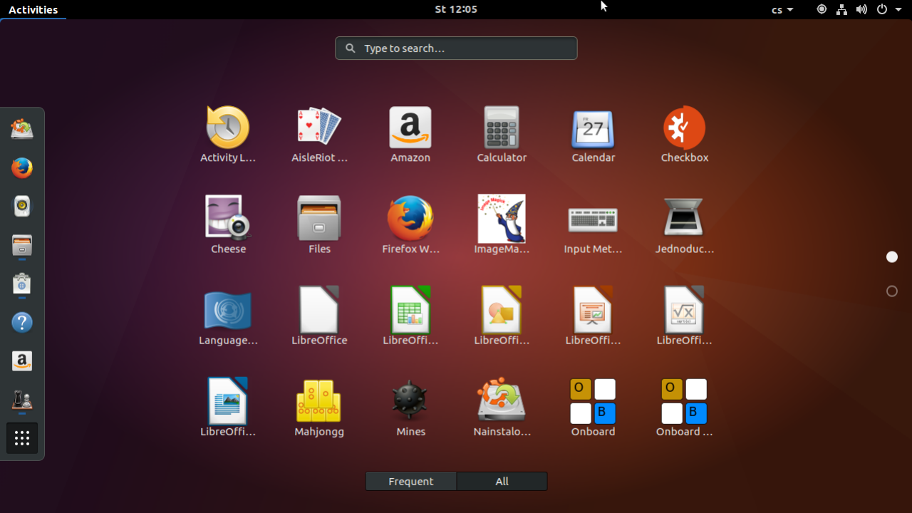Click the wired network status icon

pos(841,9)
